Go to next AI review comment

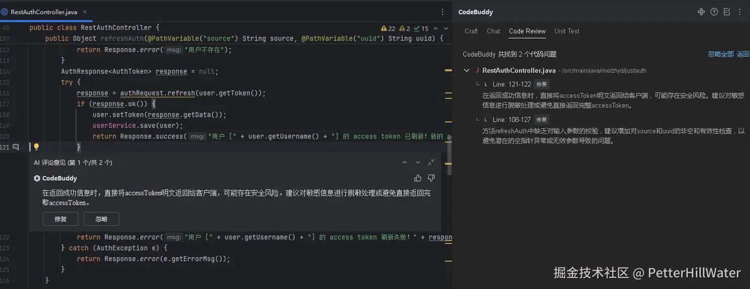point(418,163)
